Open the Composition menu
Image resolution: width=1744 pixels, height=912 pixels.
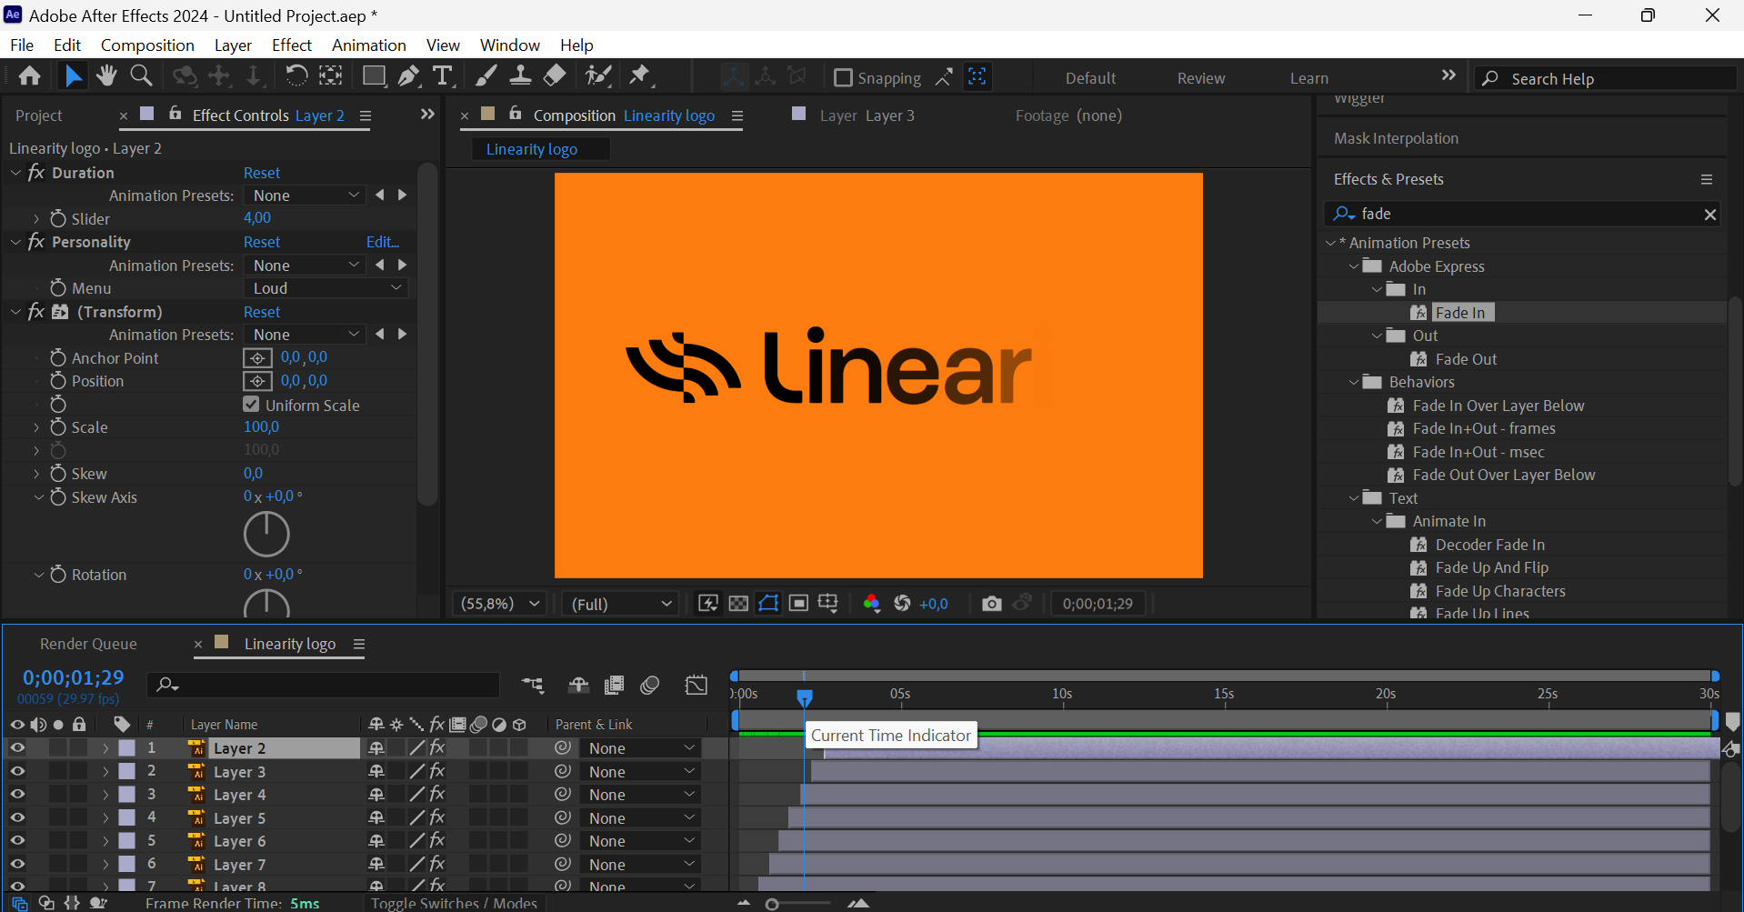point(147,45)
